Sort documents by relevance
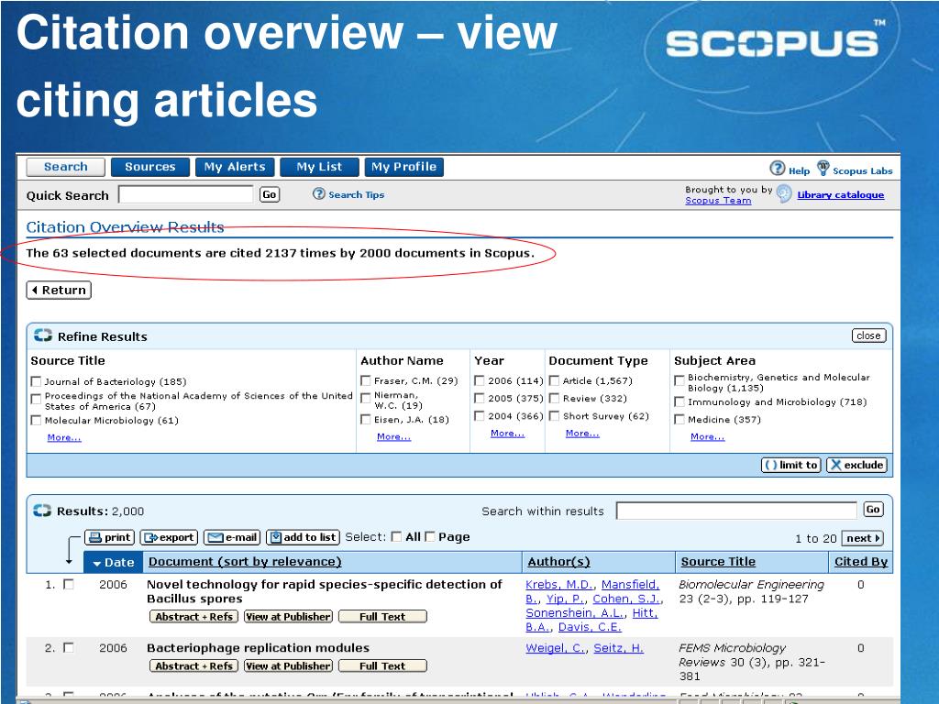 click(x=245, y=562)
